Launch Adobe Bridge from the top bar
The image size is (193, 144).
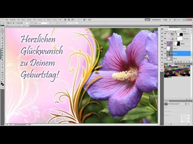click(x=65, y=20)
